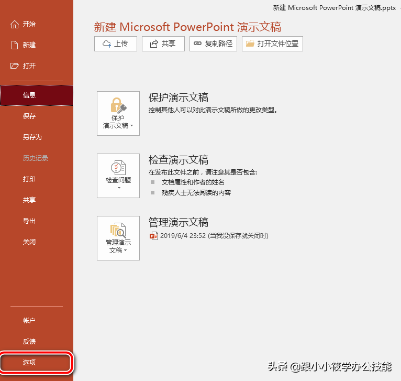Click the lock and key protect icon
The image size is (401, 381).
[x=118, y=105]
